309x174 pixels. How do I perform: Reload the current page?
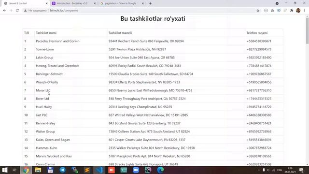[17, 11]
